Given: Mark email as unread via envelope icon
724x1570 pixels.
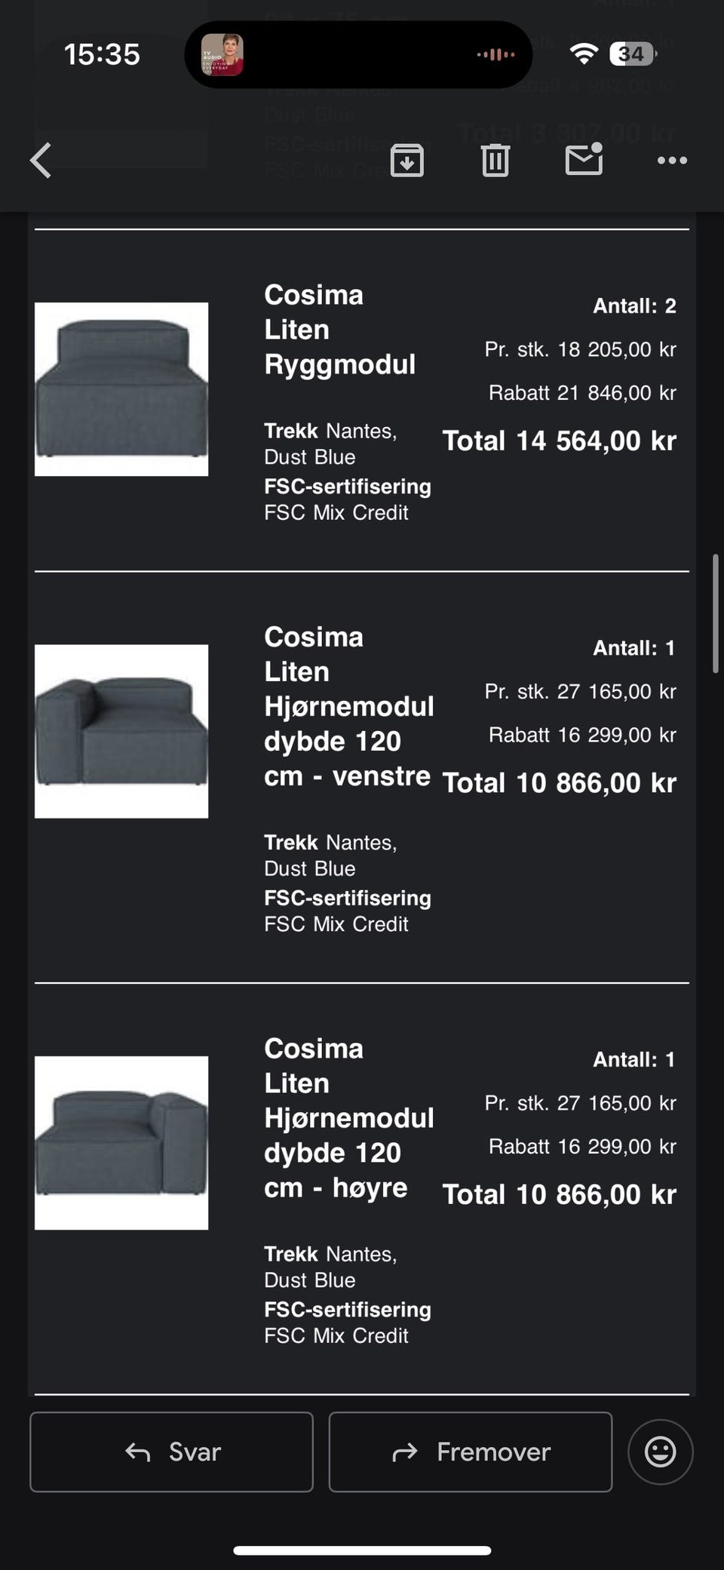Looking at the screenshot, I should point(584,159).
